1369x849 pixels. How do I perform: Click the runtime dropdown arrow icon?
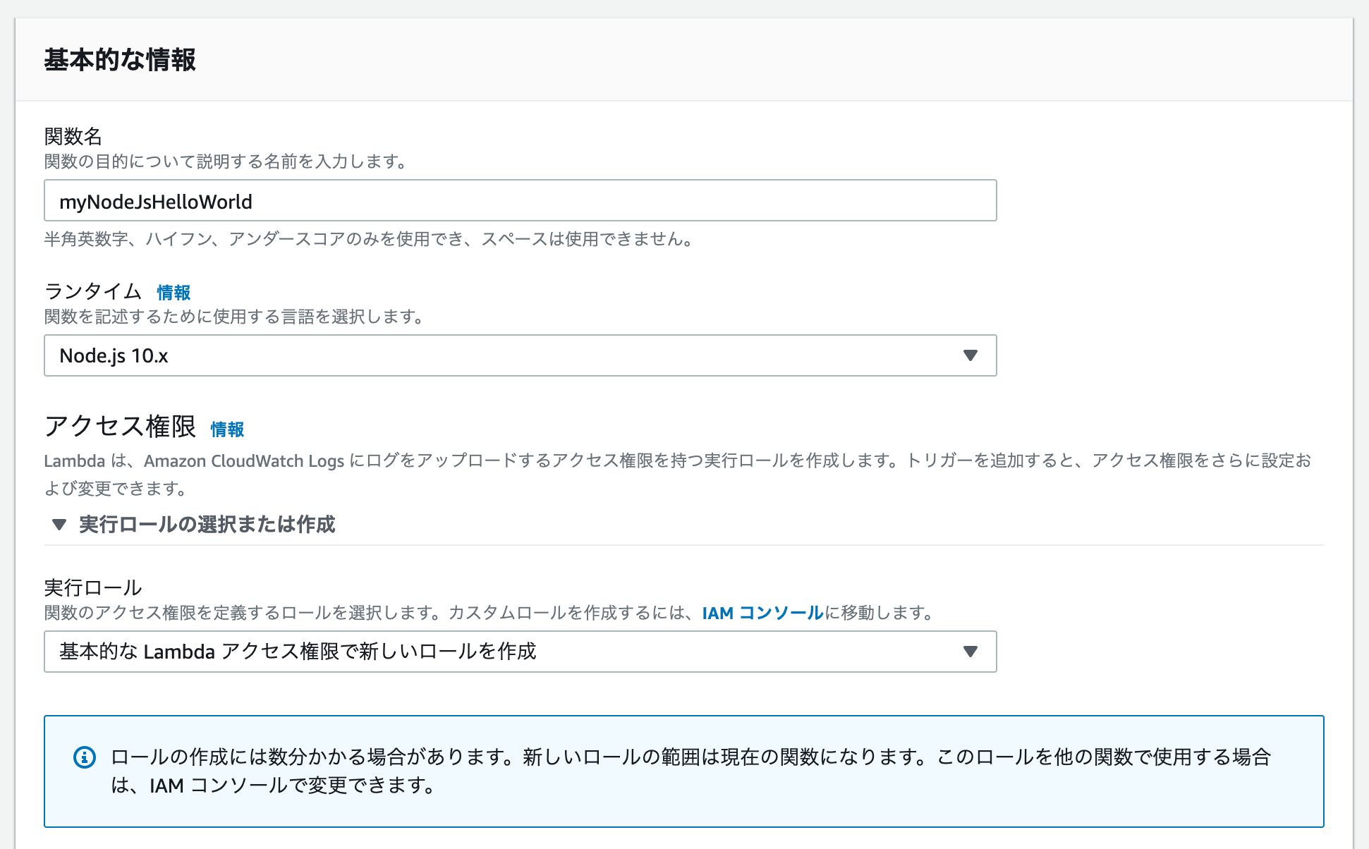coord(970,355)
